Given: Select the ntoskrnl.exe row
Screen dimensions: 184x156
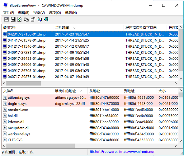Looking at the screenshot, I should pos(18,110).
